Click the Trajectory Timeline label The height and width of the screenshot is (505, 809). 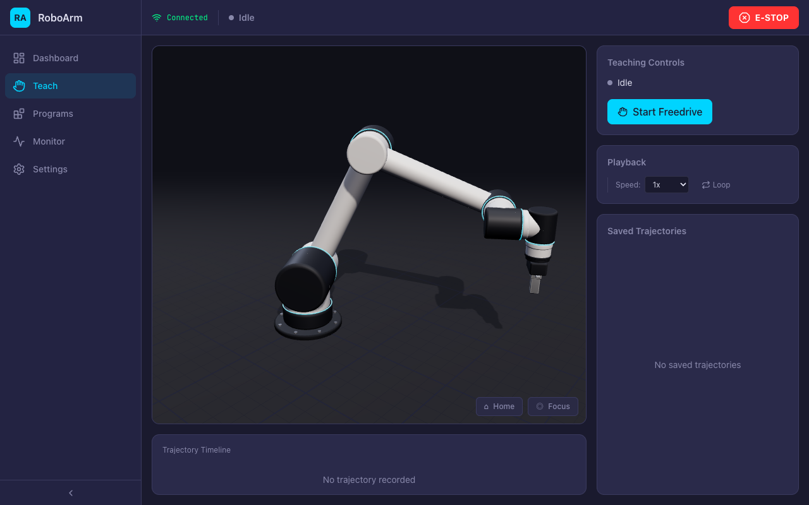(197, 450)
